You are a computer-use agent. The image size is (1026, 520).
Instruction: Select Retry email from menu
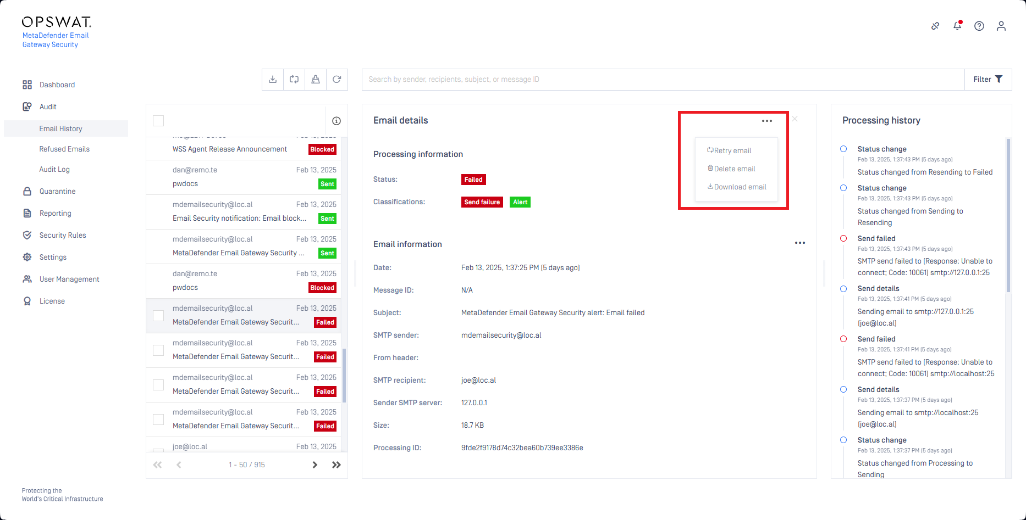pyautogui.click(x=729, y=150)
